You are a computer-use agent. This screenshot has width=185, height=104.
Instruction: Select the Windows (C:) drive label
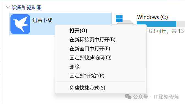tap(153, 17)
